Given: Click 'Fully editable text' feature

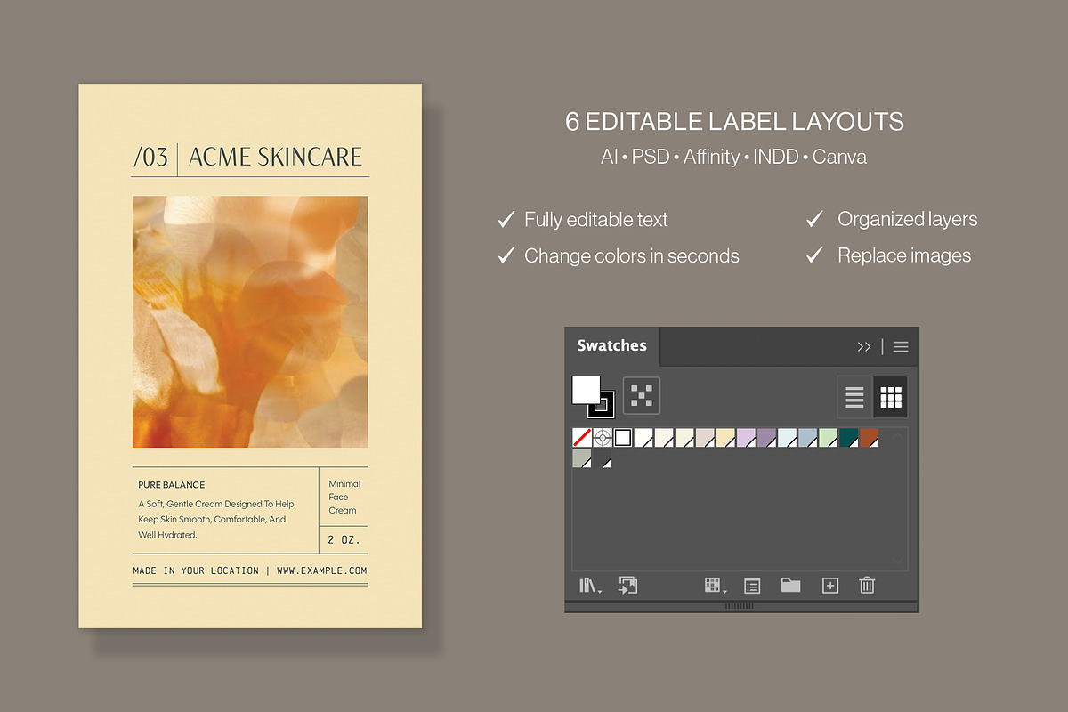Looking at the screenshot, I should (x=595, y=220).
